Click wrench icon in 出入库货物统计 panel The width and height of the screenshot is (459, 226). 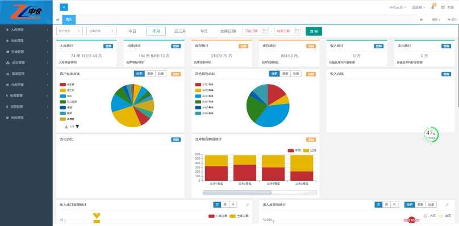point(447,204)
